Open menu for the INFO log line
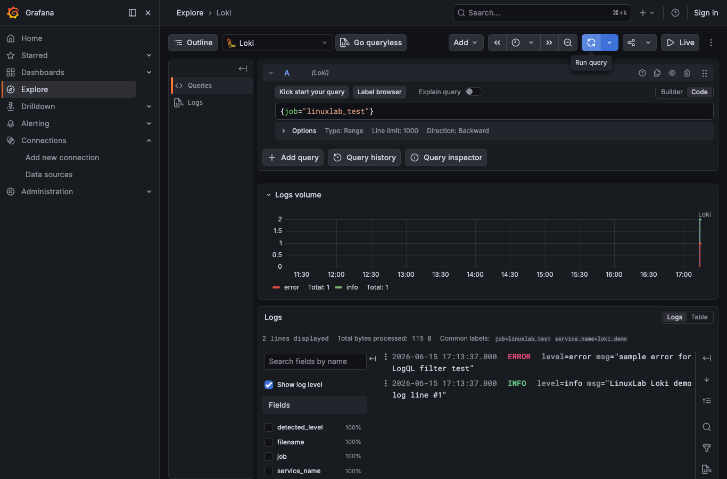 pyautogui.click(x=386, y=383)
